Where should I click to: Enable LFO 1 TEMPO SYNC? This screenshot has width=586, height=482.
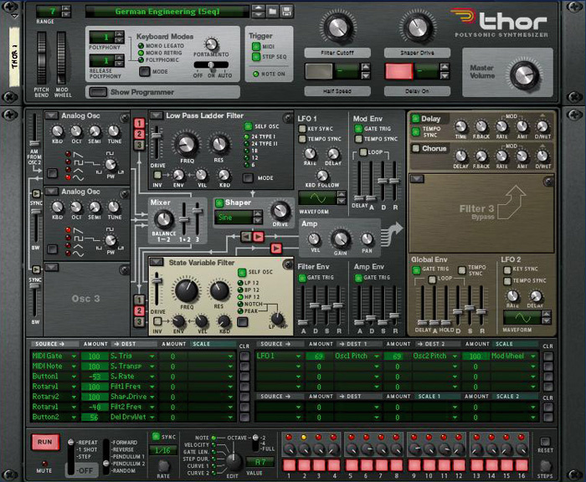click(302, 139)
